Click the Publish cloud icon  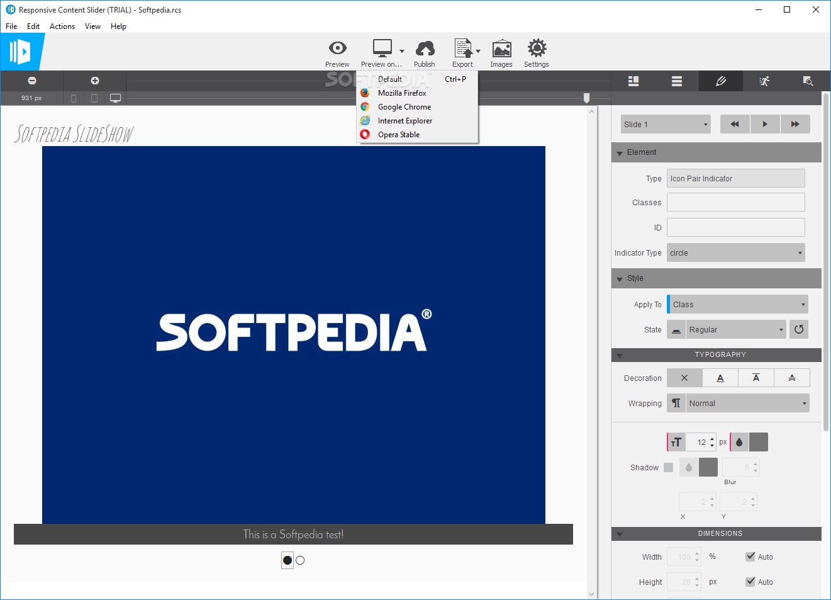pyautogui.click(x=425, y=48)
